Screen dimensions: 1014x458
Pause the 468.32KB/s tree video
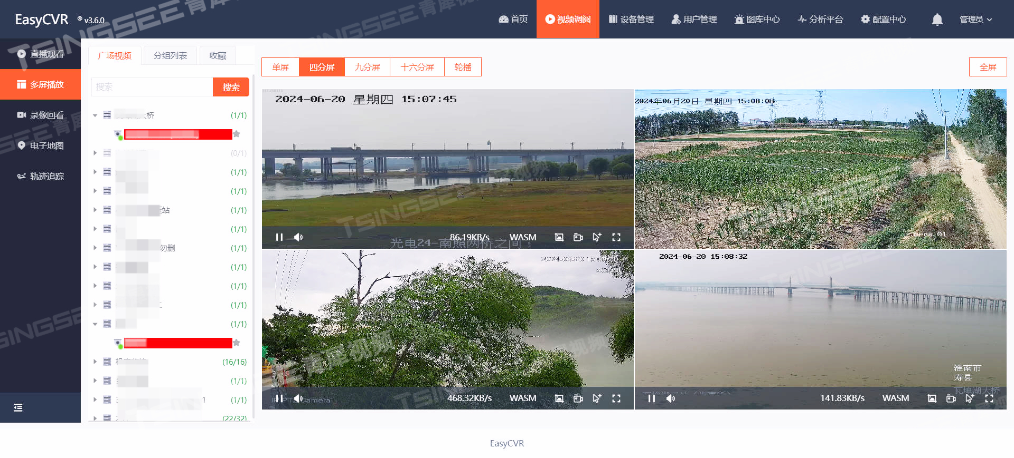(x=279, y=398)
